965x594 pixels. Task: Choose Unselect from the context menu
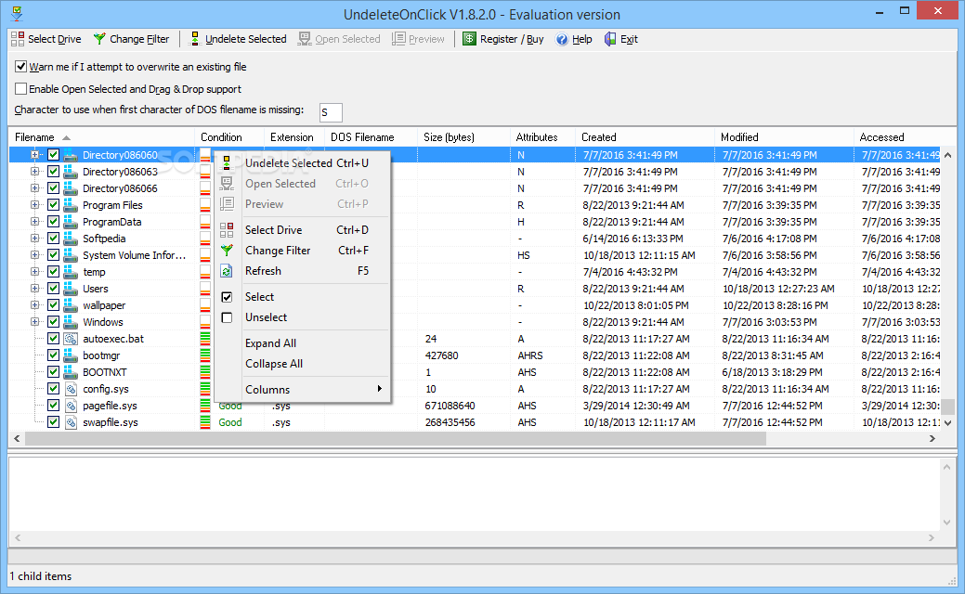302,317
